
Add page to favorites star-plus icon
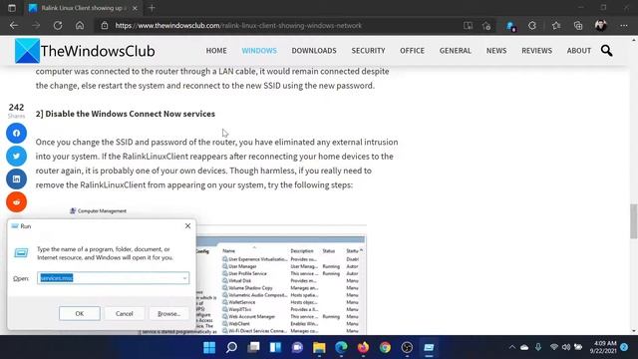tap(486, 26)
